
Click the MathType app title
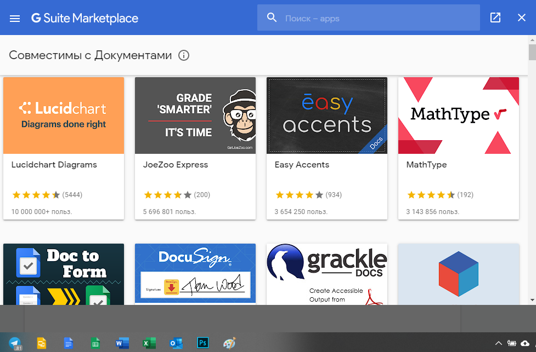[x=426, y=165]
